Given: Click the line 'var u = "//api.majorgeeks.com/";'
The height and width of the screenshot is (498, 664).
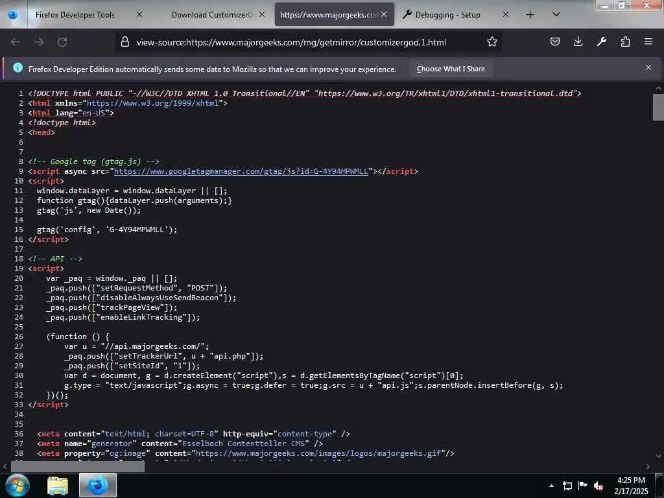Looking at the screenshot, I should (x=136, y=346).
